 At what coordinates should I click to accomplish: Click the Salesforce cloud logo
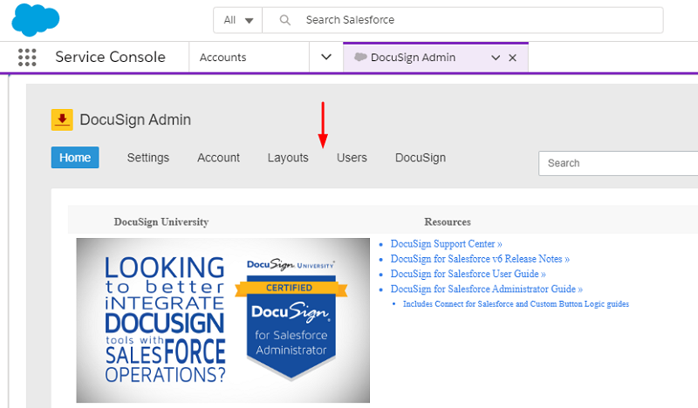click(37, 19)
